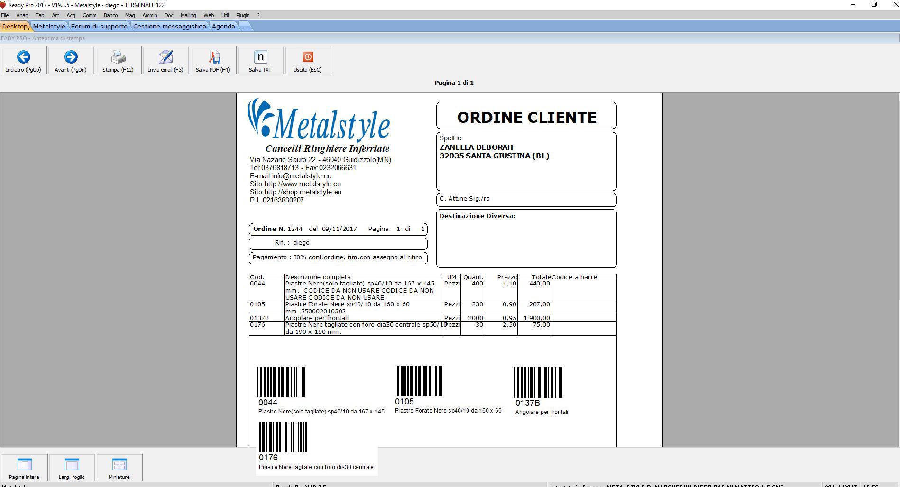This screenshot has width=900, height=487.
Task: Click item code 0044 in table
Action: (257, 284)
